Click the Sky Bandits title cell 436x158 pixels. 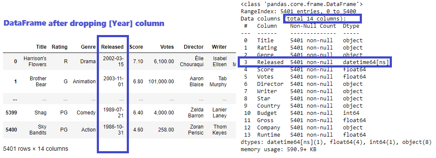39,130
